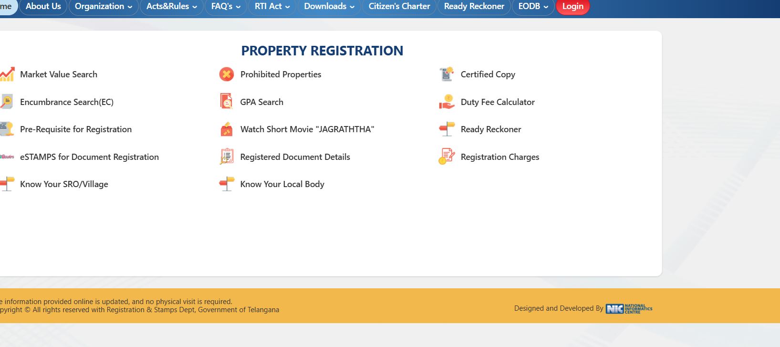Screen dimensions: 780x347
Task: Click the Registered Document Details clipboard icon
Action: pos(227,157)
